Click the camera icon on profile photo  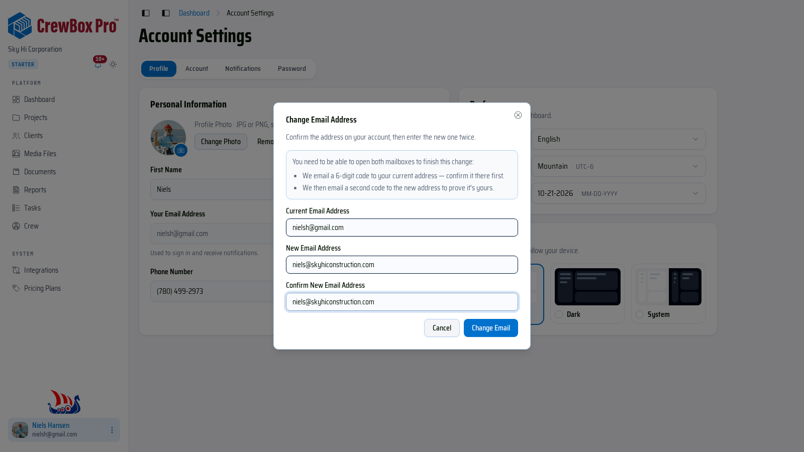(x=181, y=150)
